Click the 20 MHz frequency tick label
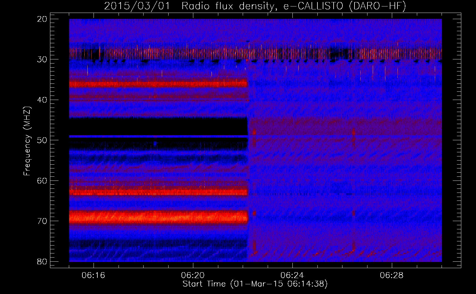The width and height of the screenshot is (476, 294). (42, 19)
